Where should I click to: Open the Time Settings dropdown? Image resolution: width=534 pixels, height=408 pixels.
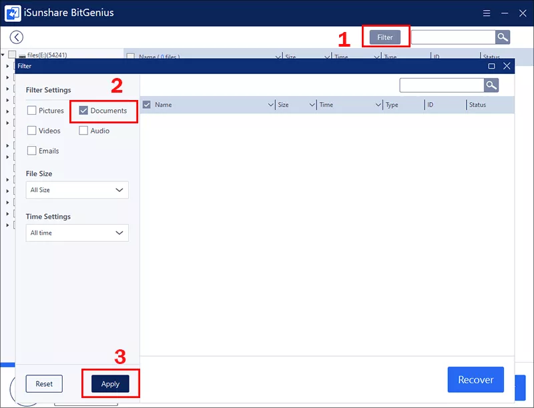click(77, 233)
